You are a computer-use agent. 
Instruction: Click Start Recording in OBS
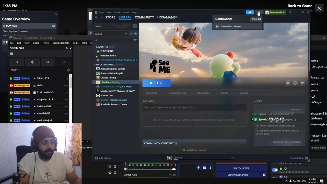241,168
